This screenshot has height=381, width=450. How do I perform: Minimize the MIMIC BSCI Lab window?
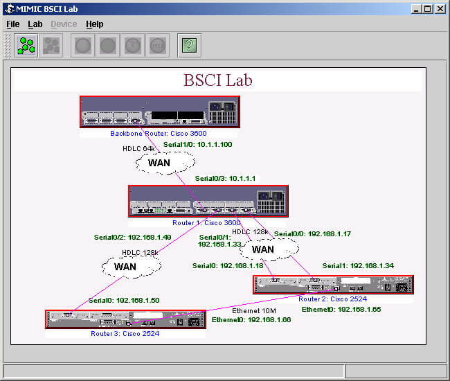tap(416, 9)
